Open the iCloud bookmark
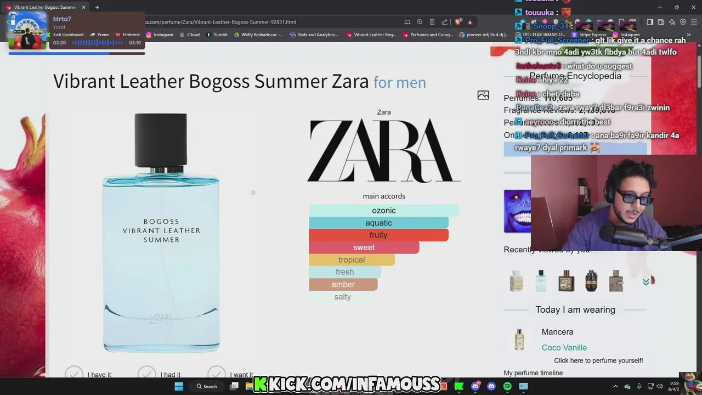Image resolution: width=702 pixels, height=395 pixels. click(190, 35)
